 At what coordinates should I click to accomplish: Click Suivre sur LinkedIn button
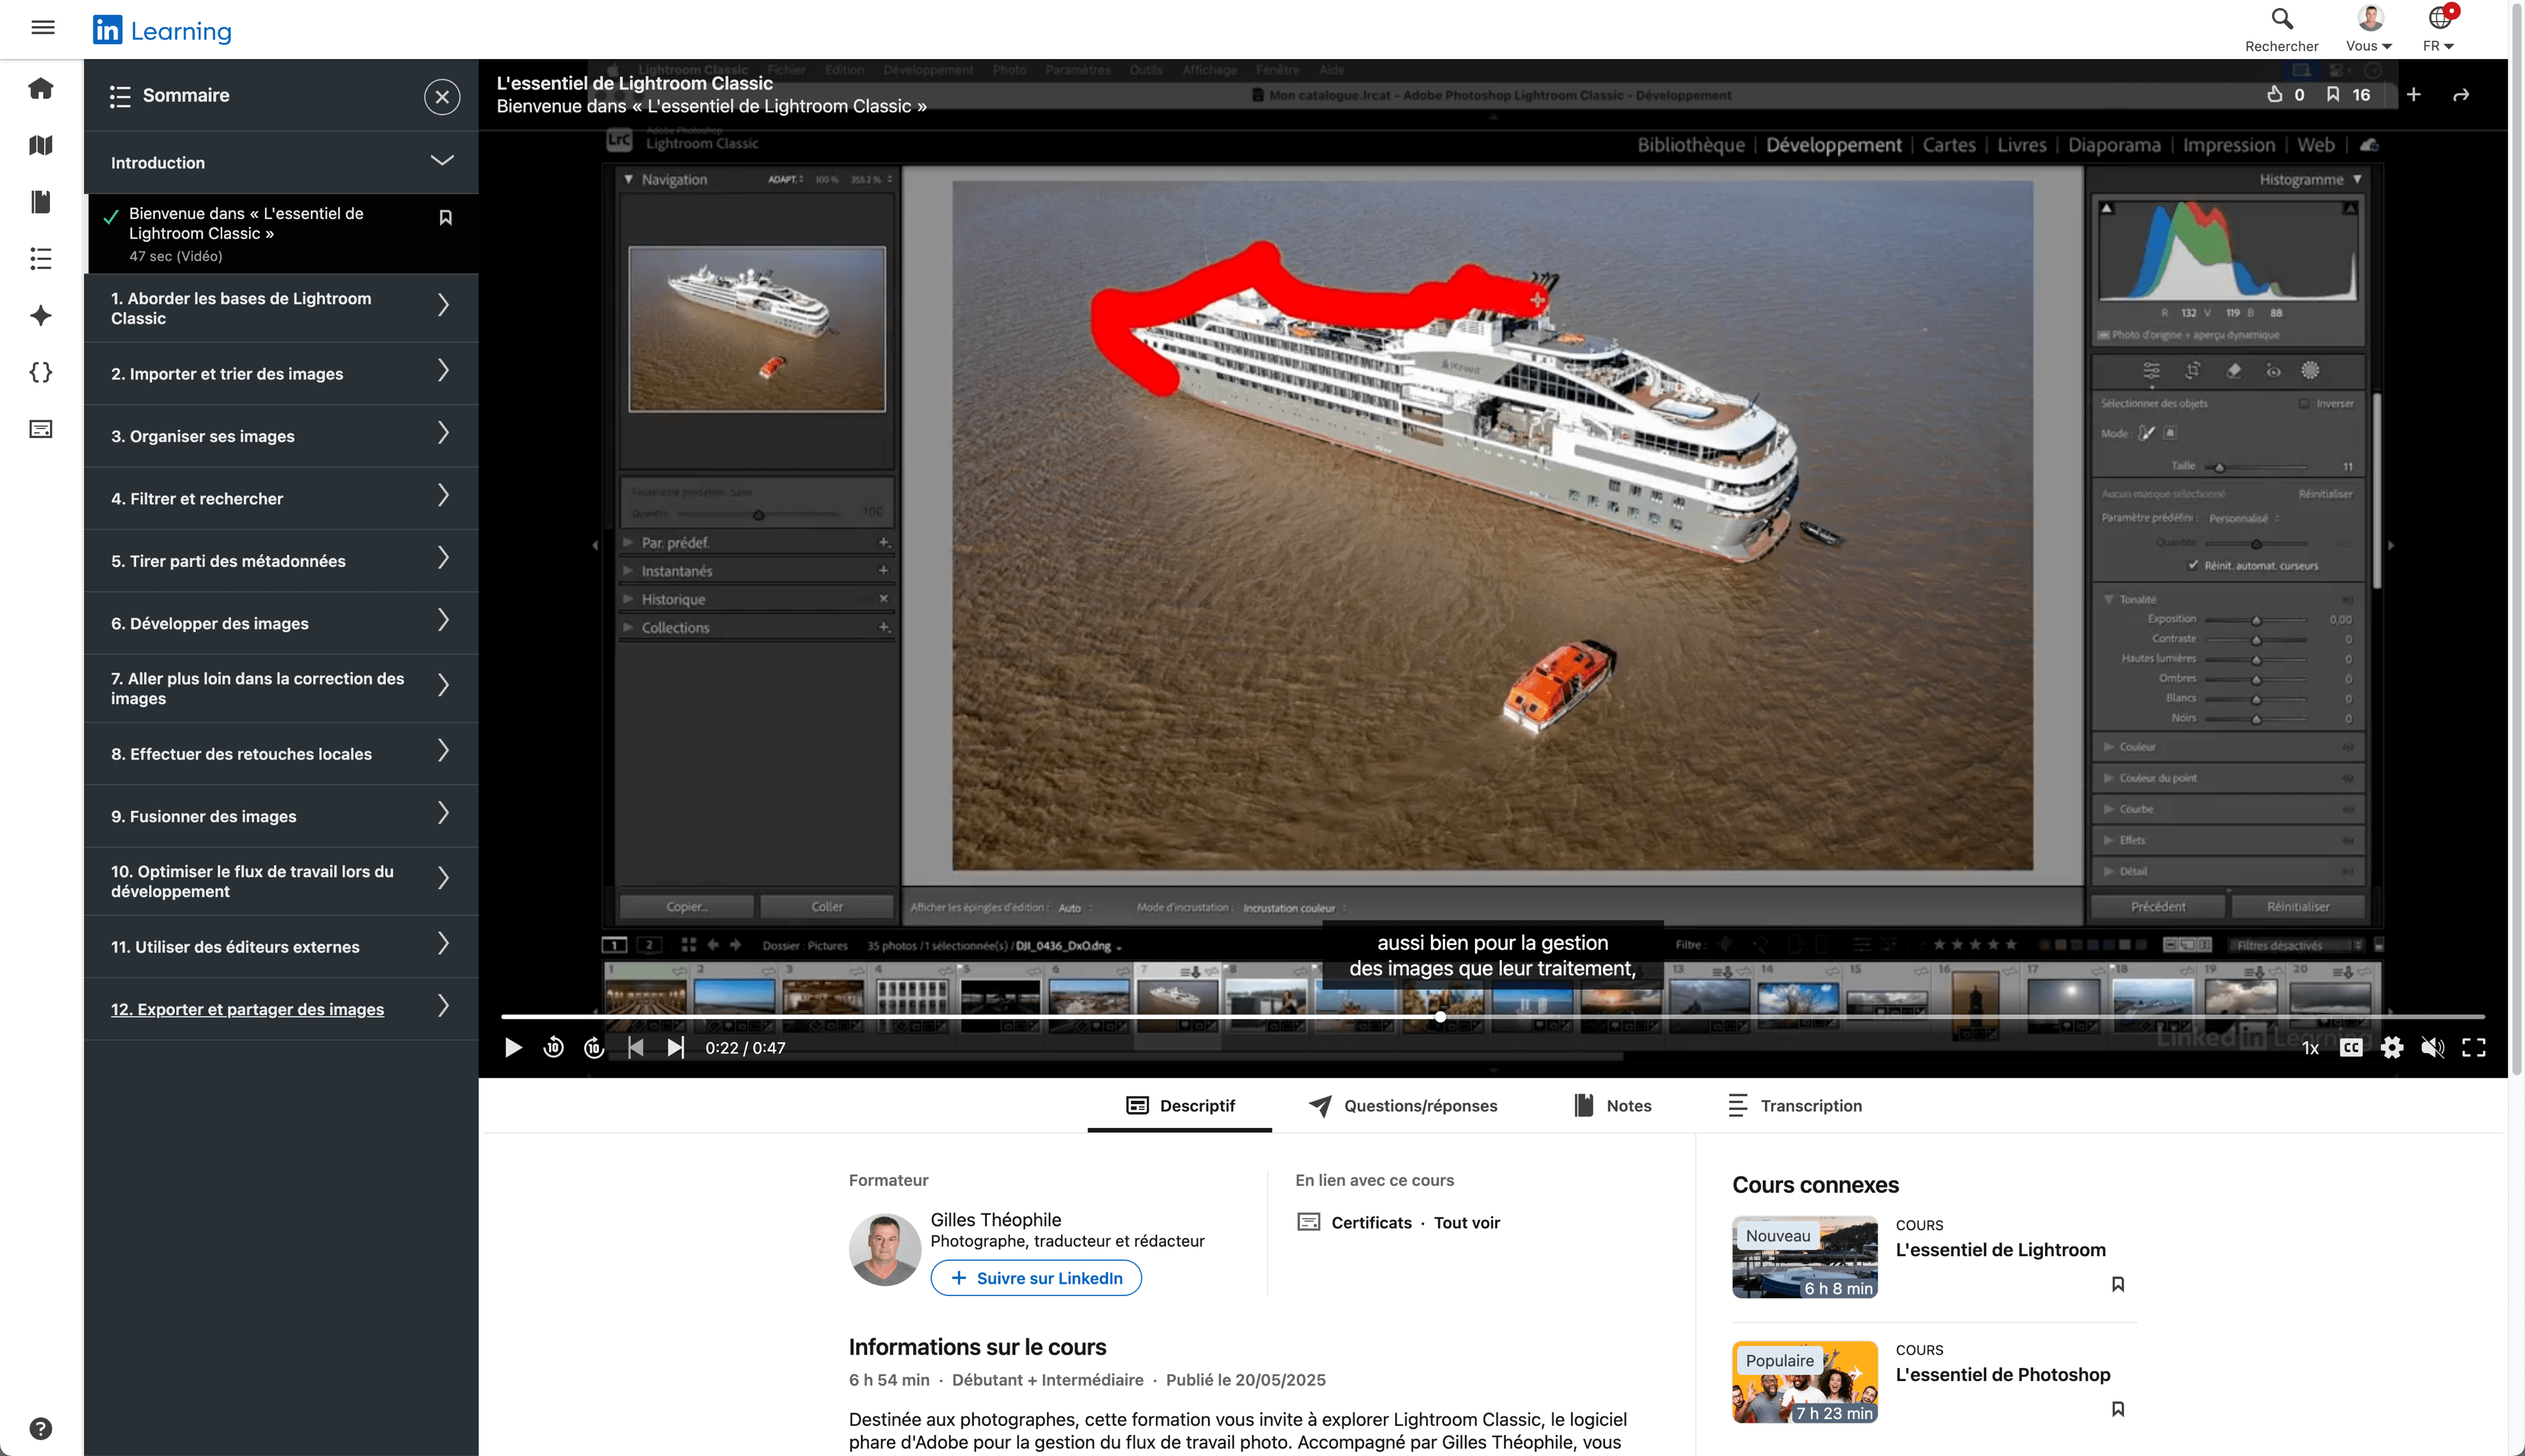tap(1036, 1278)
